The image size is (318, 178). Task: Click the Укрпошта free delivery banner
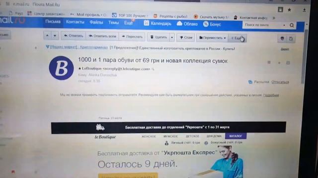[168, 128]
